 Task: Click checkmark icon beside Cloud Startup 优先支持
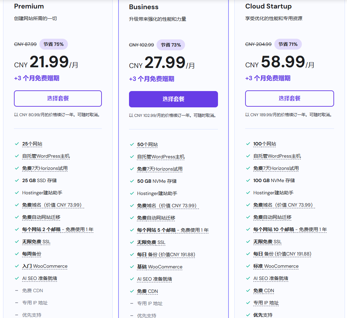(x=248, y=315)
